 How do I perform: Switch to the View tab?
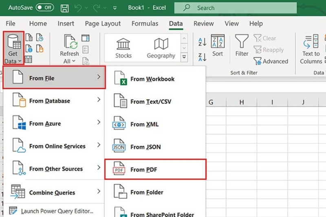tap(231, 24)
